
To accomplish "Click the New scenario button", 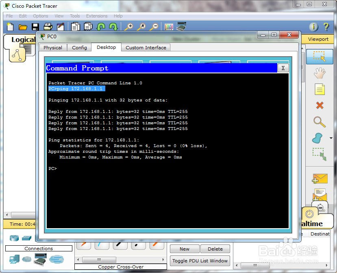I will [185, 249].
